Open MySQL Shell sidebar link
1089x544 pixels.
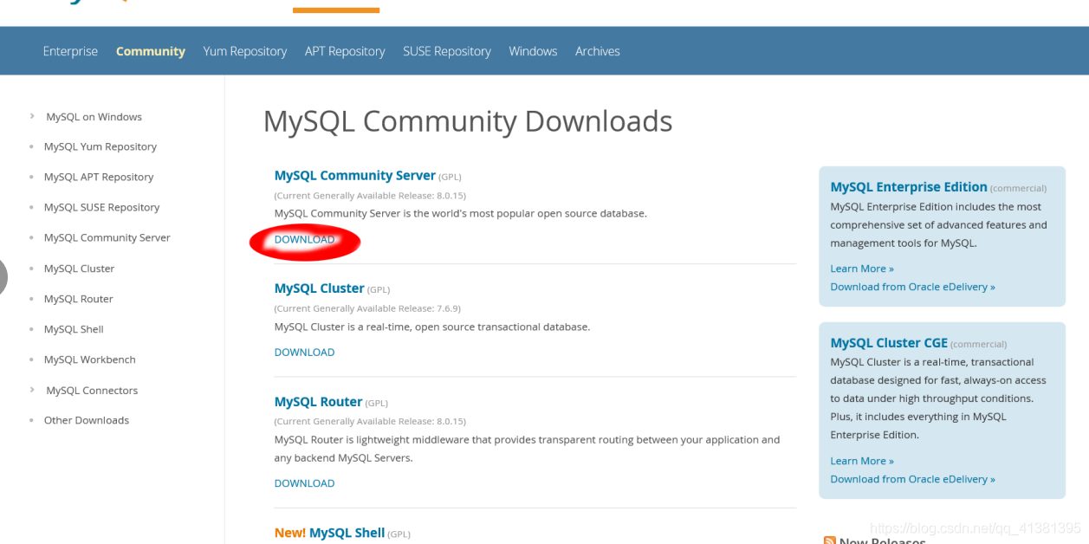pyautogui.click(x=74, y=329)
